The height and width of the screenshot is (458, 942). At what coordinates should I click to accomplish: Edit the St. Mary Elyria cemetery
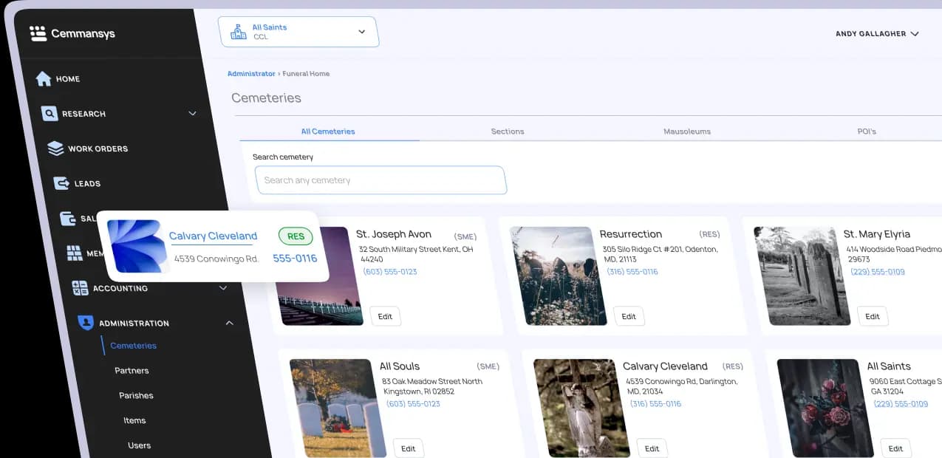pyautogui.click(x=873, y=316)
